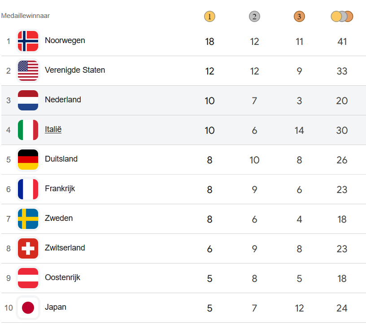Click the France flag icon

click(28, 189)
